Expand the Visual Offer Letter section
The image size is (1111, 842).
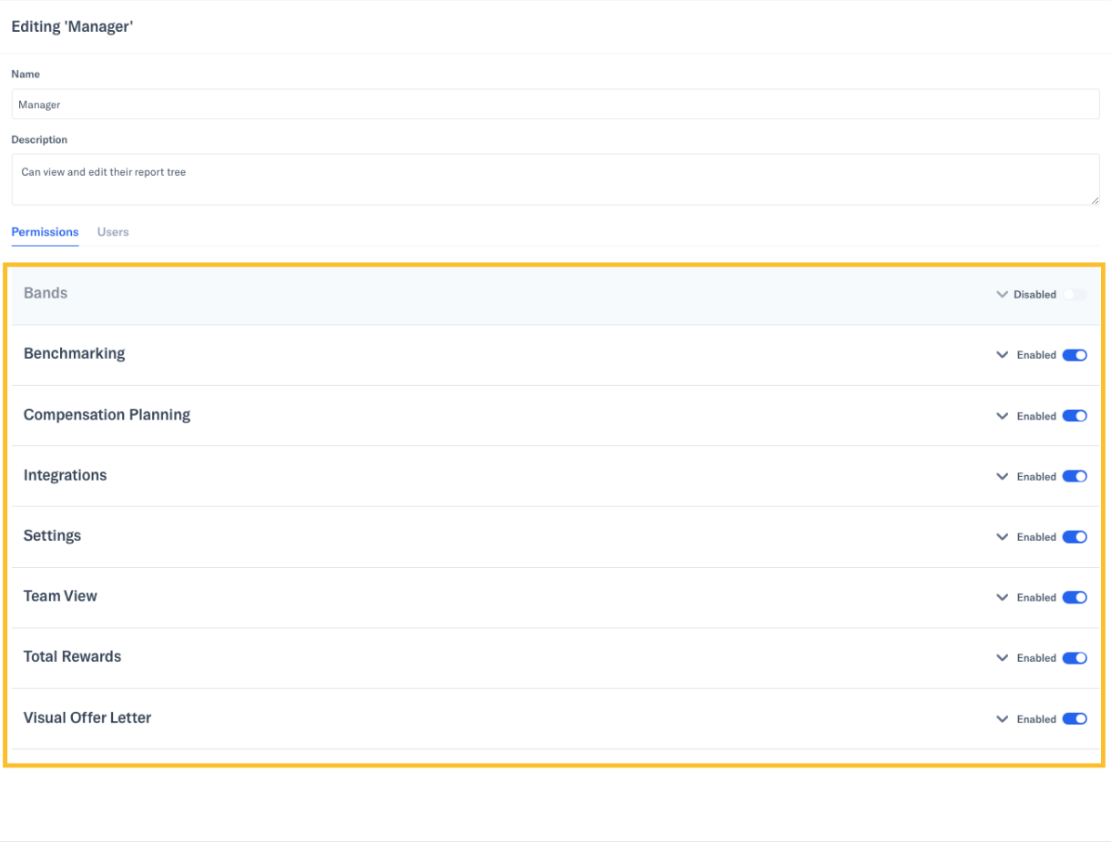tap(1002, 718)
